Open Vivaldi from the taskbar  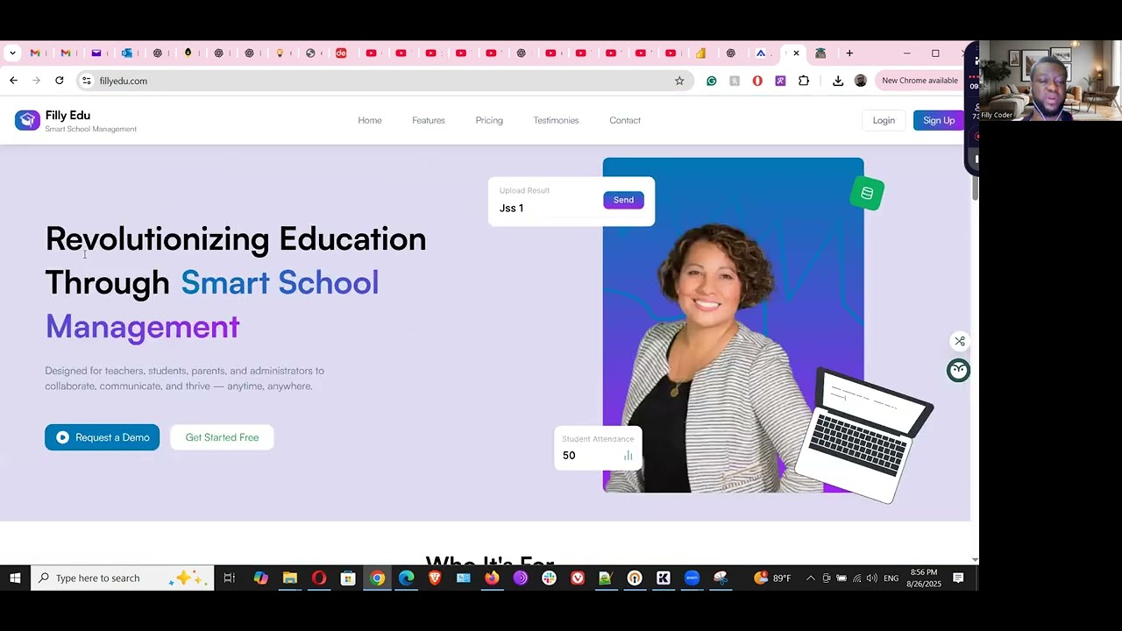click(578, 578)
